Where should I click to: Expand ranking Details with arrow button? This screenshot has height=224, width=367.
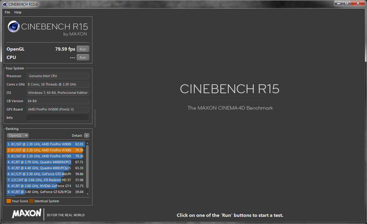[87, 136]
